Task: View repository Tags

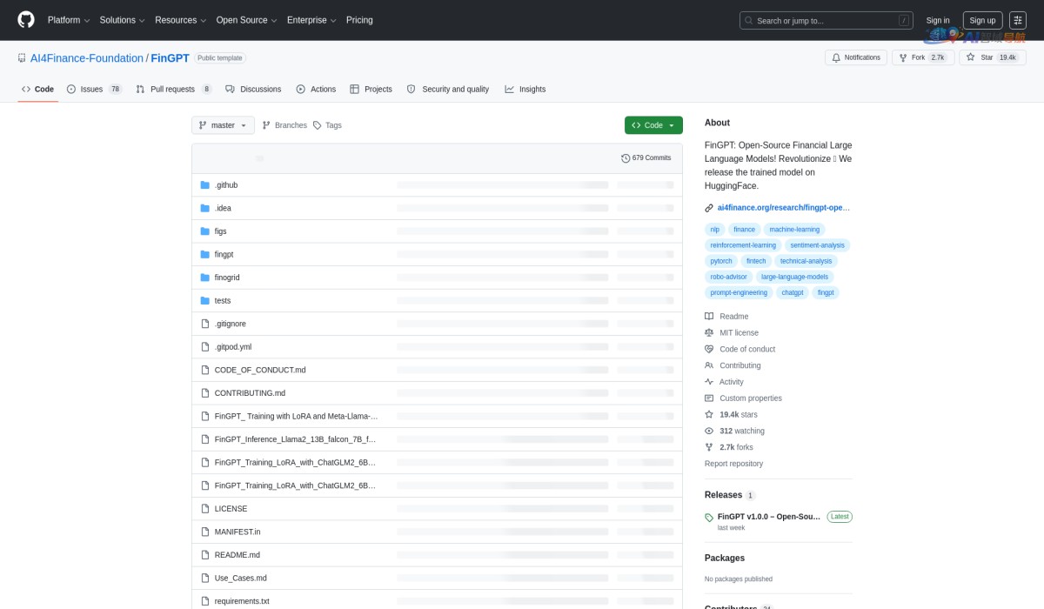Action: click(327, 125)
